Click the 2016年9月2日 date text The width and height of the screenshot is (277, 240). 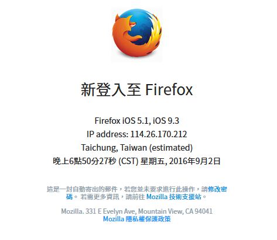pyautogui.click(x=195, y=161)
